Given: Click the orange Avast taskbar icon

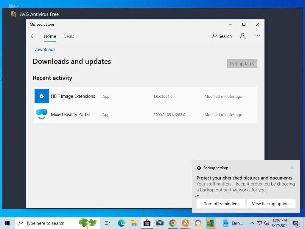Looking at the screenshot, I should [185, 223].
